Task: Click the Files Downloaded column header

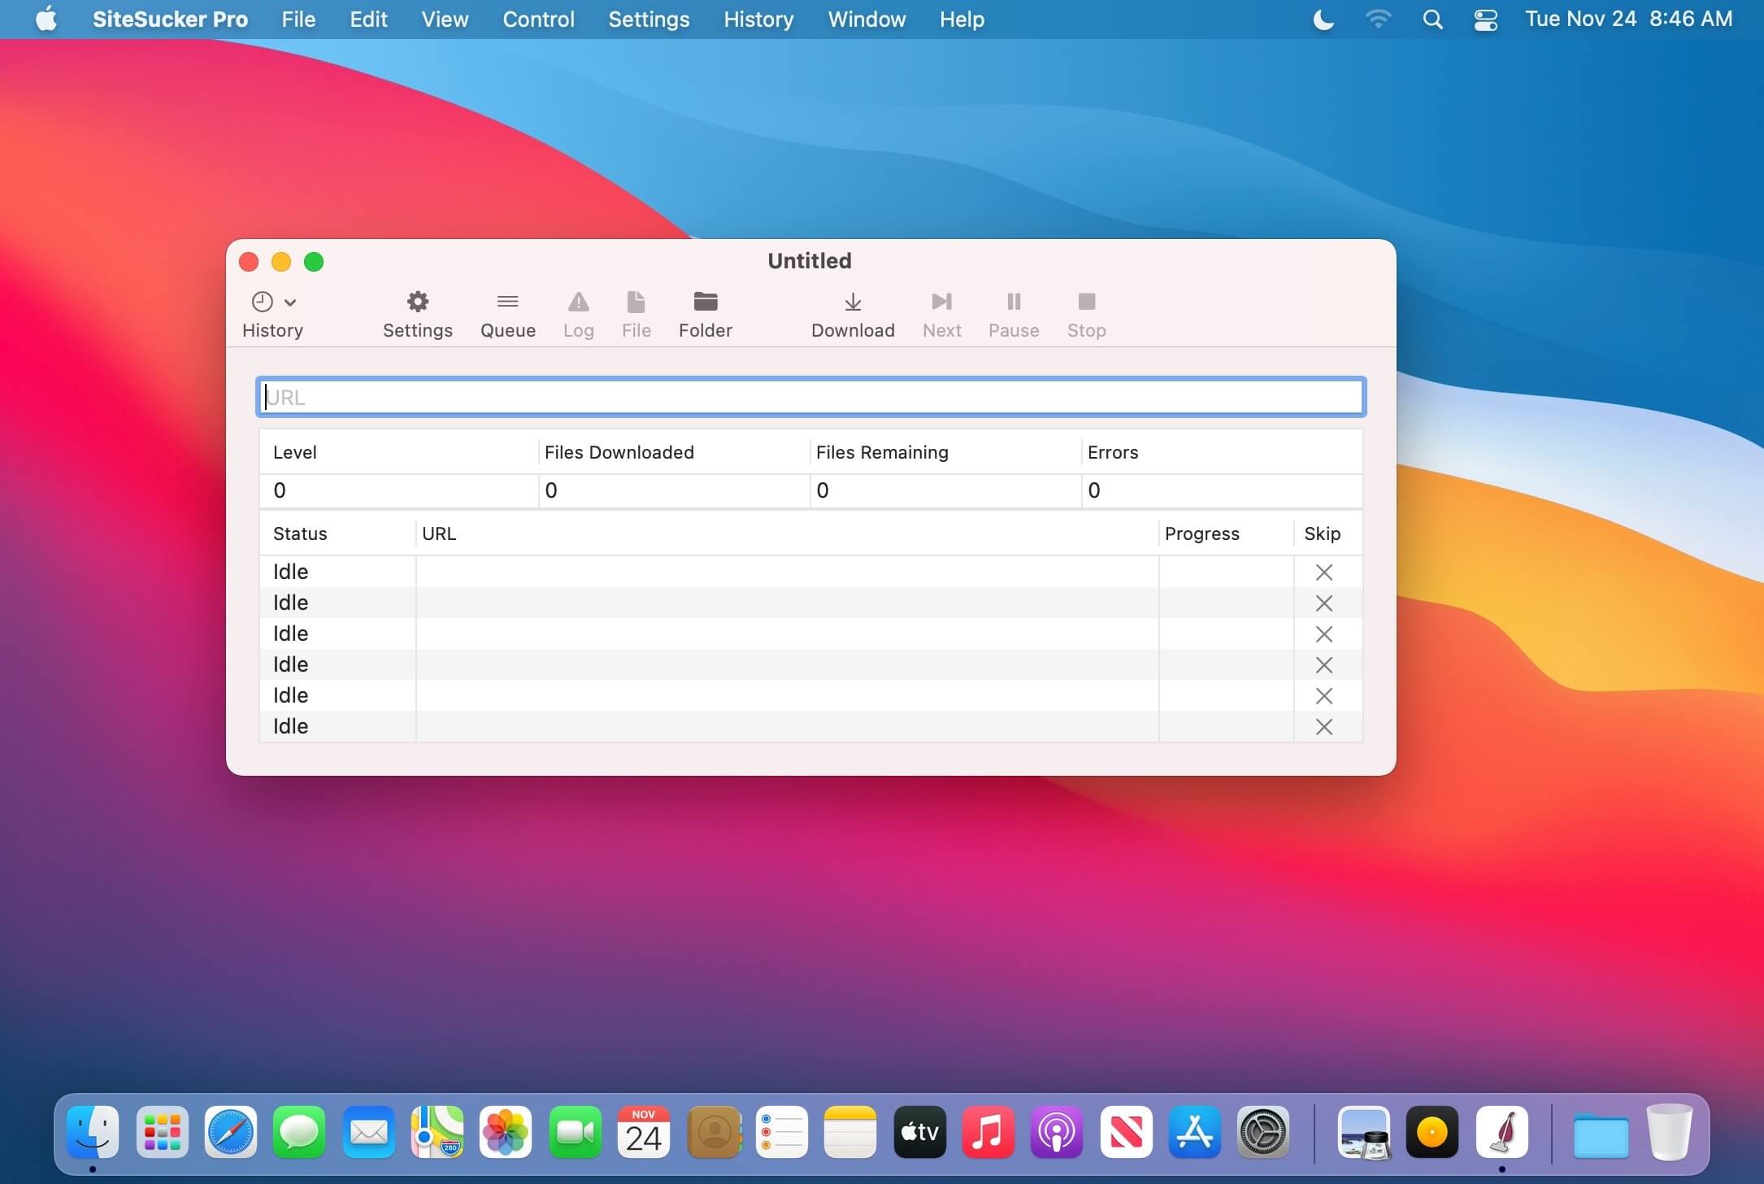Action: tap(619, 451)
